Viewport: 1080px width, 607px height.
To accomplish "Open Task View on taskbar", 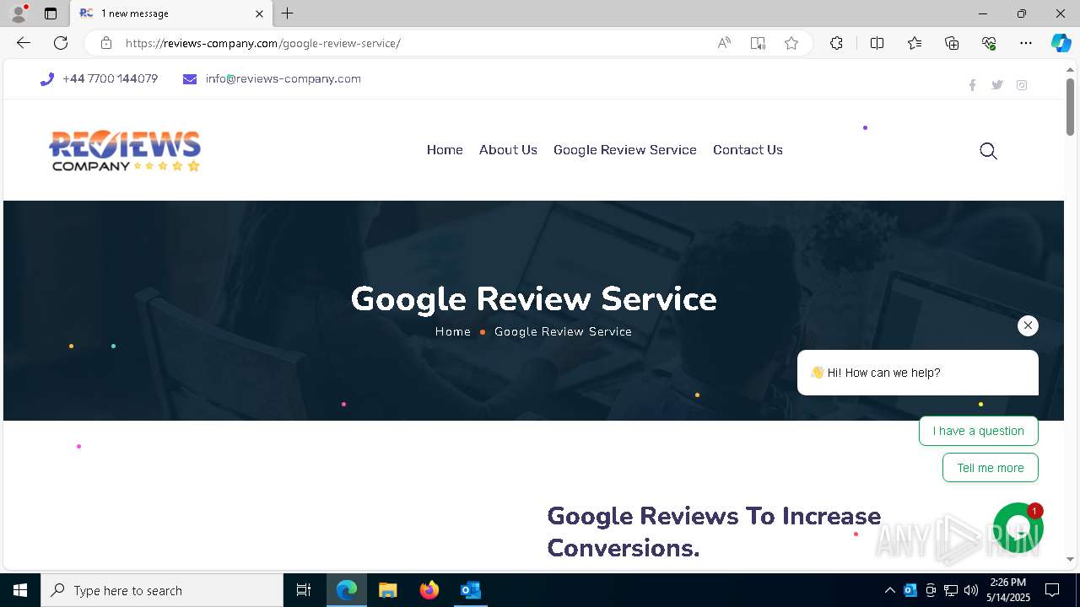I will [x=304, y=590].
